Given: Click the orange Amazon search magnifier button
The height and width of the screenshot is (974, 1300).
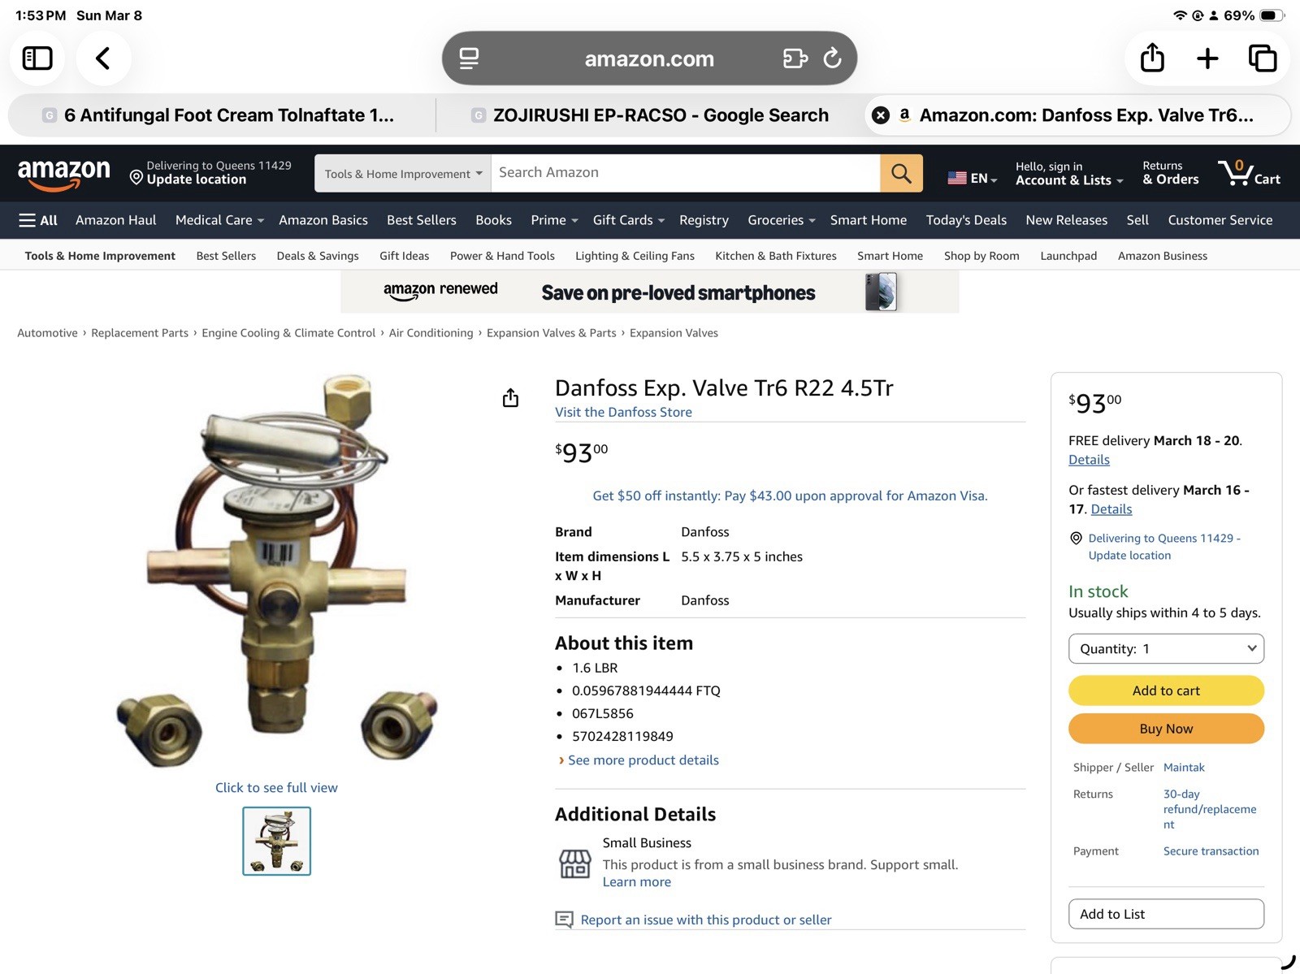Looking at the screenshot, I should [901, 173].
